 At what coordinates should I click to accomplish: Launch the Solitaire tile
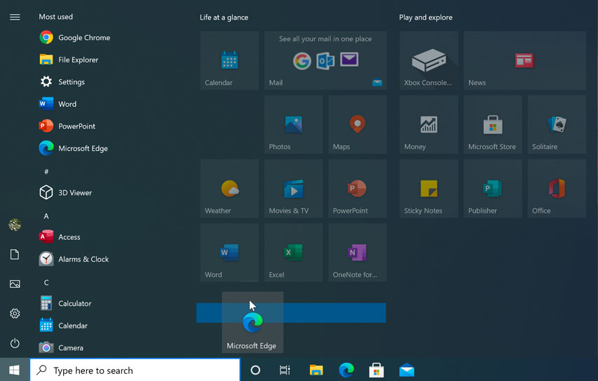[x=557, y=125]
